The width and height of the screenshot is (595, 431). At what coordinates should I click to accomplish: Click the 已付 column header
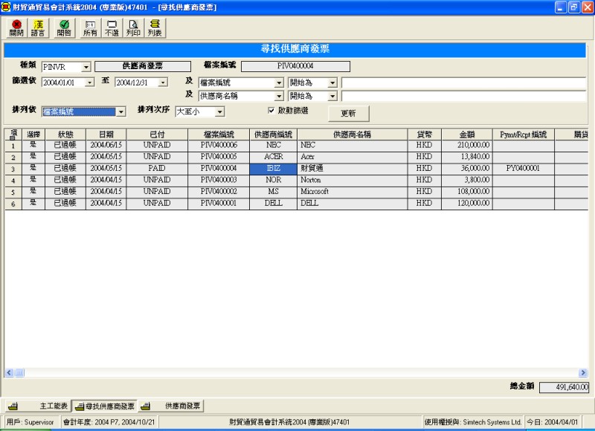[x=157, y=135]
